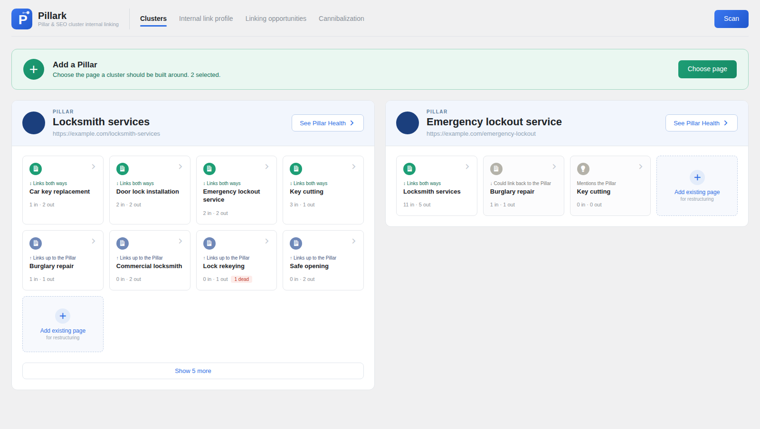See Pillar Health for Locksmith services
The image size is (760, 429).
click(328, 123)
